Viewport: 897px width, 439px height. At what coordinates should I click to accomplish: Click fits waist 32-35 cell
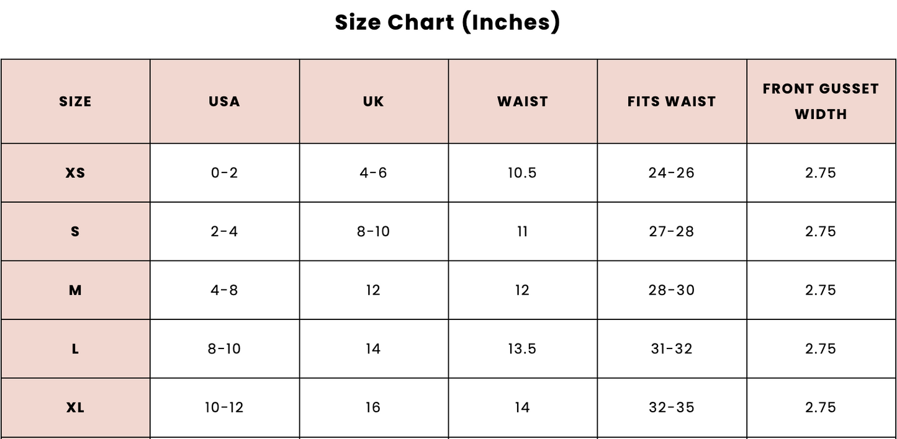click(x=672, y=407)
